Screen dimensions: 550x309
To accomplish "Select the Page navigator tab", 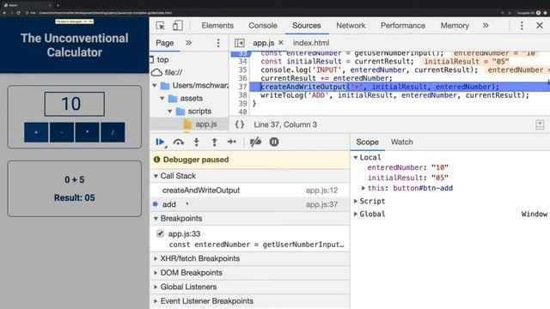I will point(164,43).
